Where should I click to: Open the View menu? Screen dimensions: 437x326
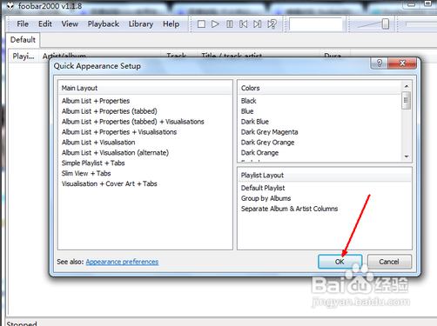pos(70,24)
